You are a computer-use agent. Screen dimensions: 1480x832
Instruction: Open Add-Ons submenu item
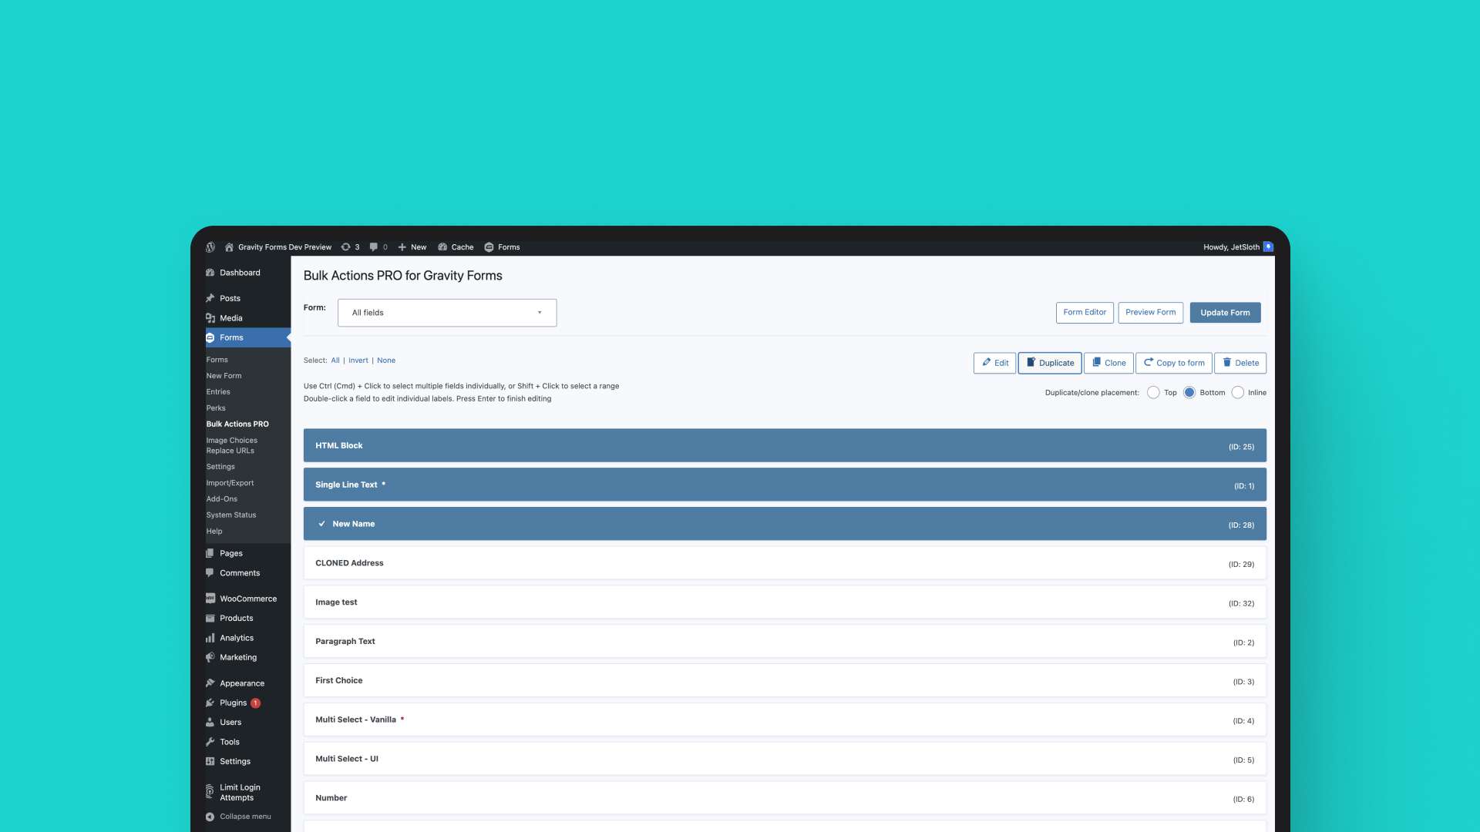(221, 499)
